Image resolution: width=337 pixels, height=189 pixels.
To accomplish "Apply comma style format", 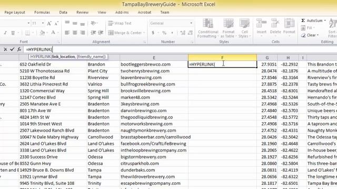I will 172,33.
